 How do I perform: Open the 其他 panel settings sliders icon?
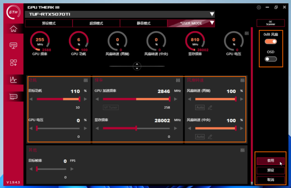(x=242, y=150)
